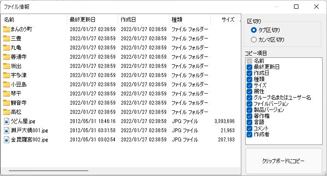The image size is (327, 176).
Task: Click the date 2012/05/31 03:02:54
Action: 93,140
